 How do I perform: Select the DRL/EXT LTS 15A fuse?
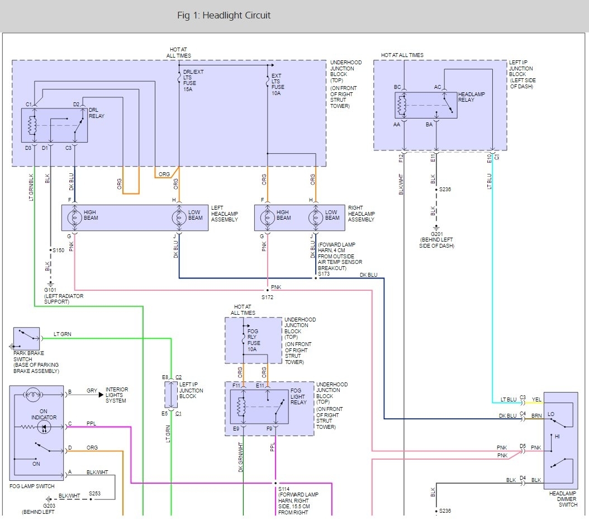179,79
